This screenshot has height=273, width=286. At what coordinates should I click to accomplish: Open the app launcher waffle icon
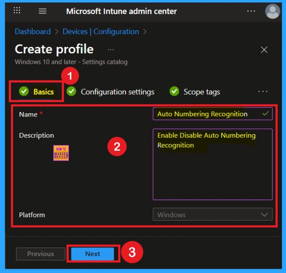coord(17,11)
